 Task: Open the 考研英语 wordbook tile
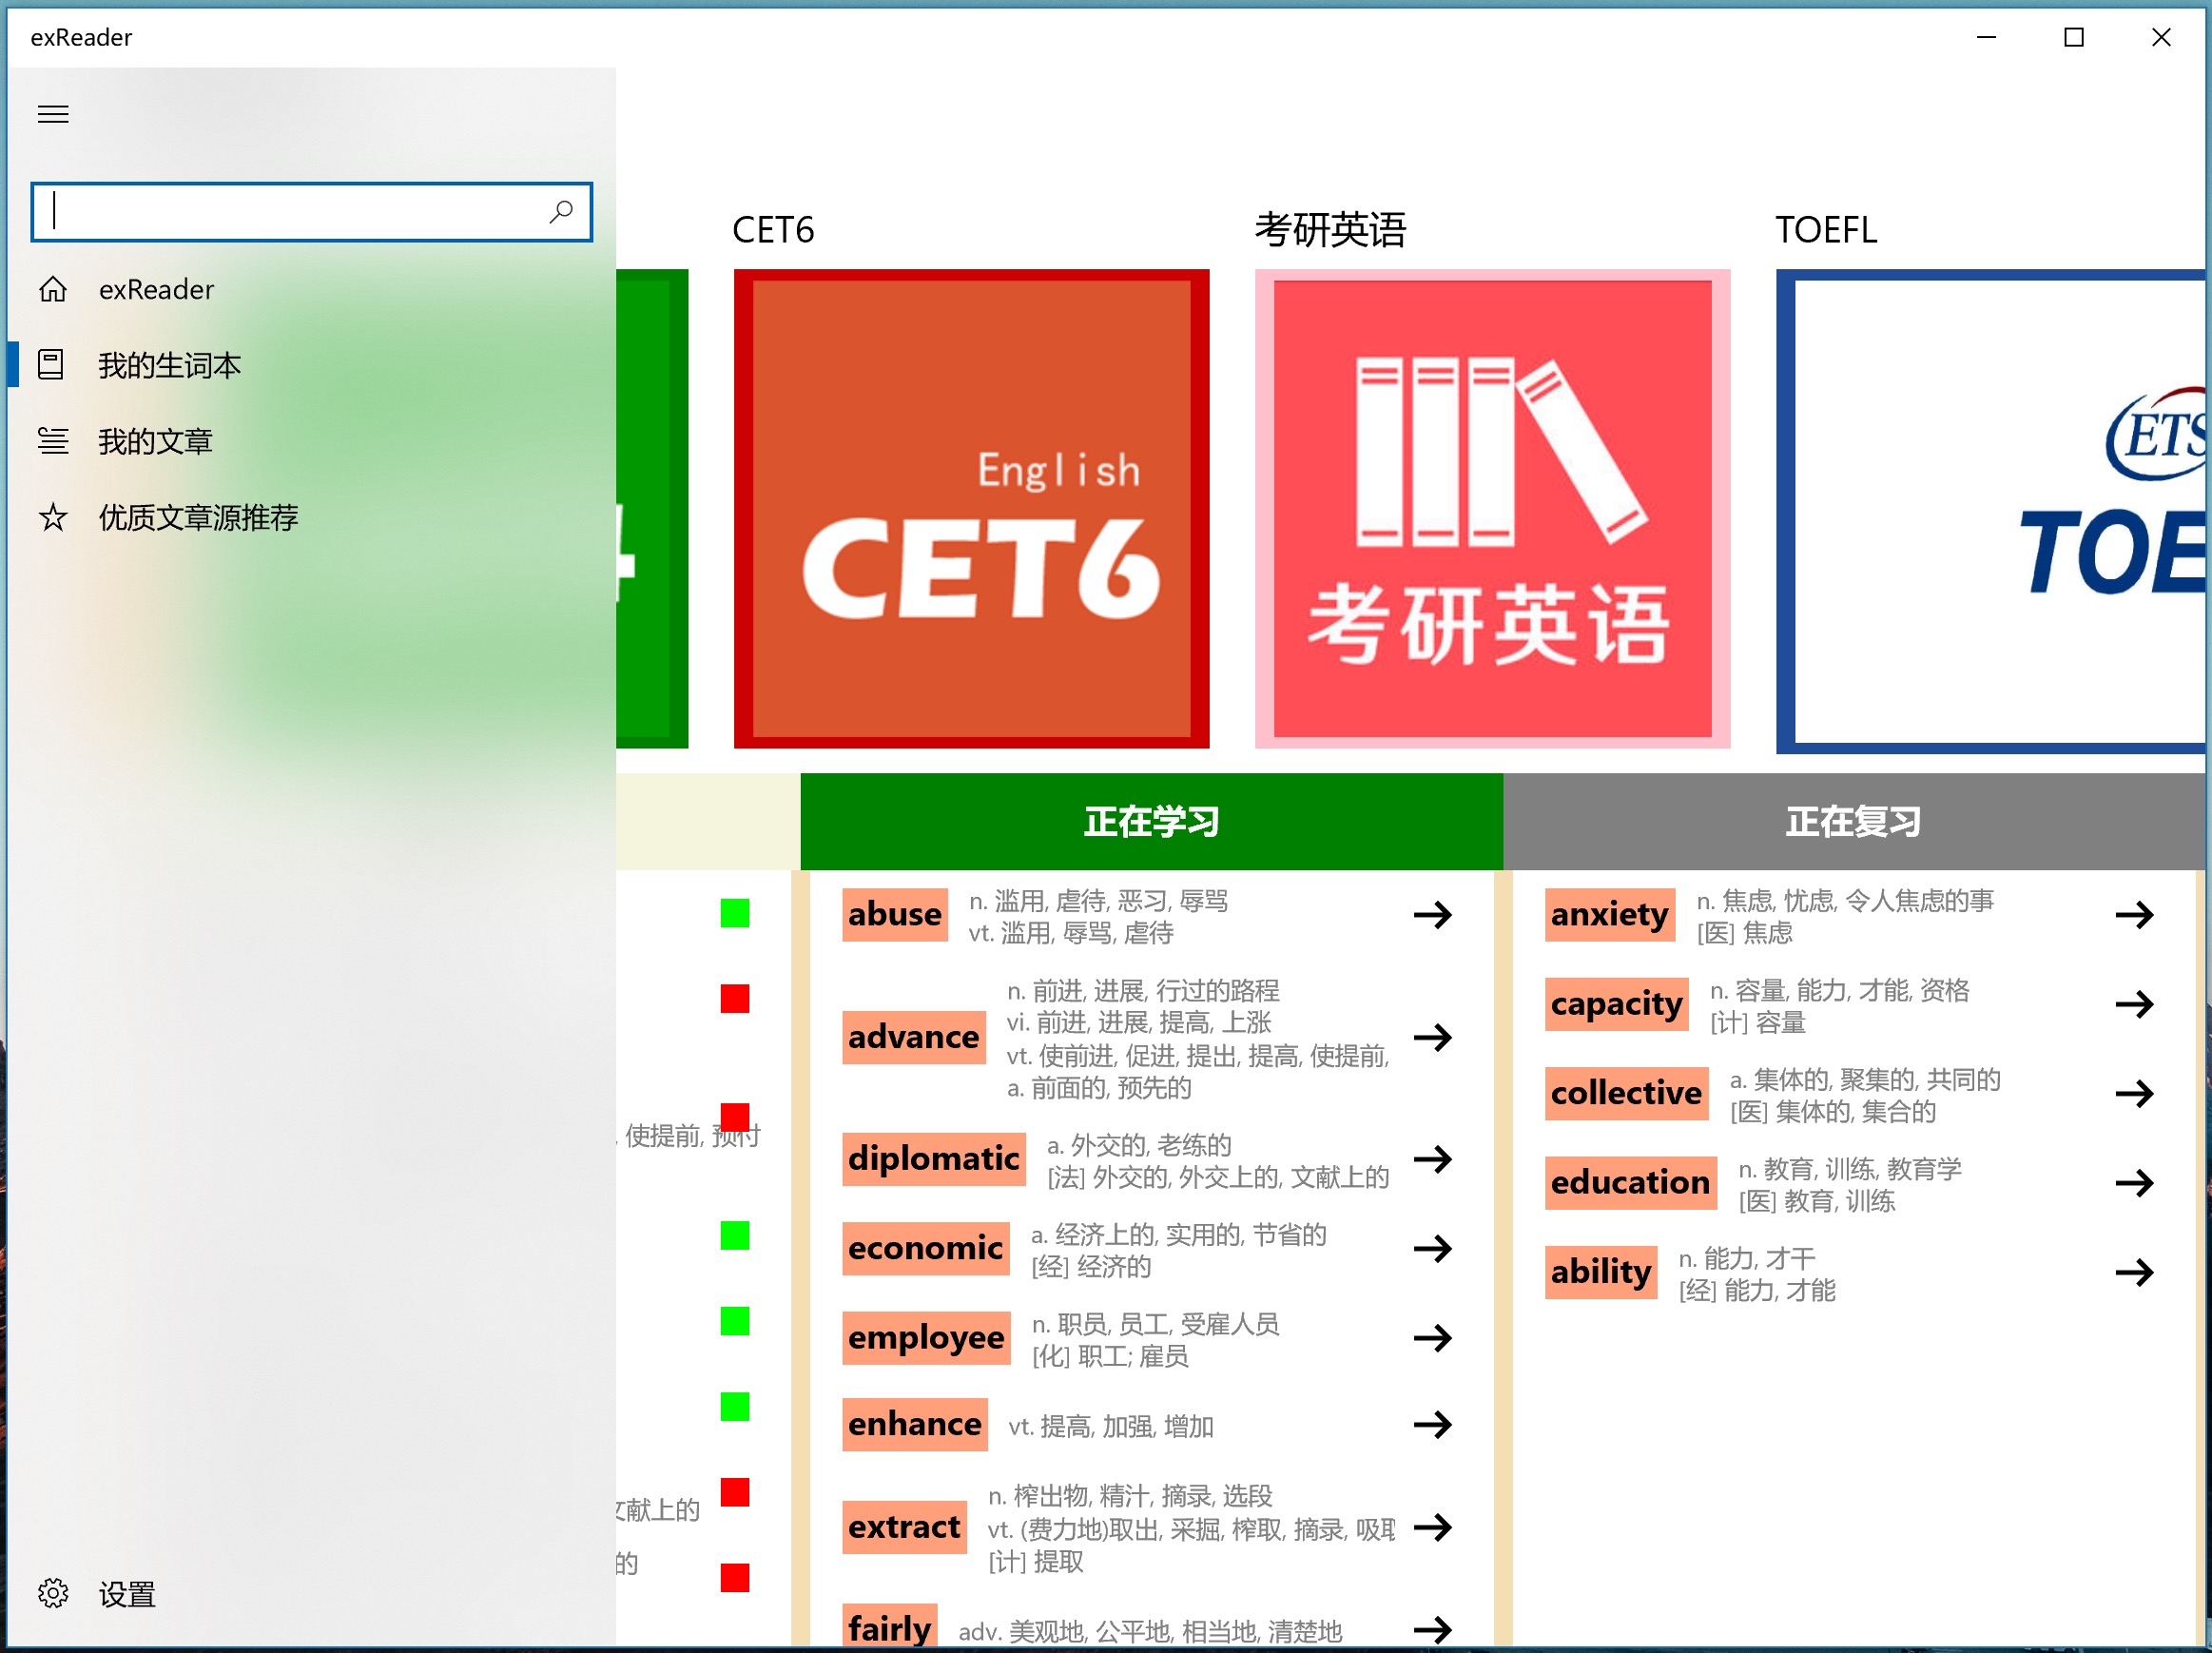point(1492,508)
